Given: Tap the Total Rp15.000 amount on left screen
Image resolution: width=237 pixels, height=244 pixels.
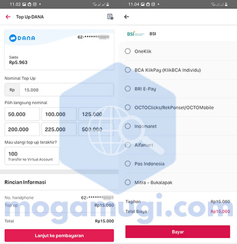Looking at the screenshot, I should [x=104, y=221].
